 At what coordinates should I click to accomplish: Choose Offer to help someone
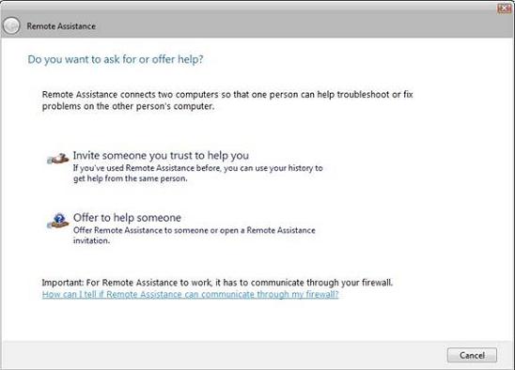(x=127, y=217)
